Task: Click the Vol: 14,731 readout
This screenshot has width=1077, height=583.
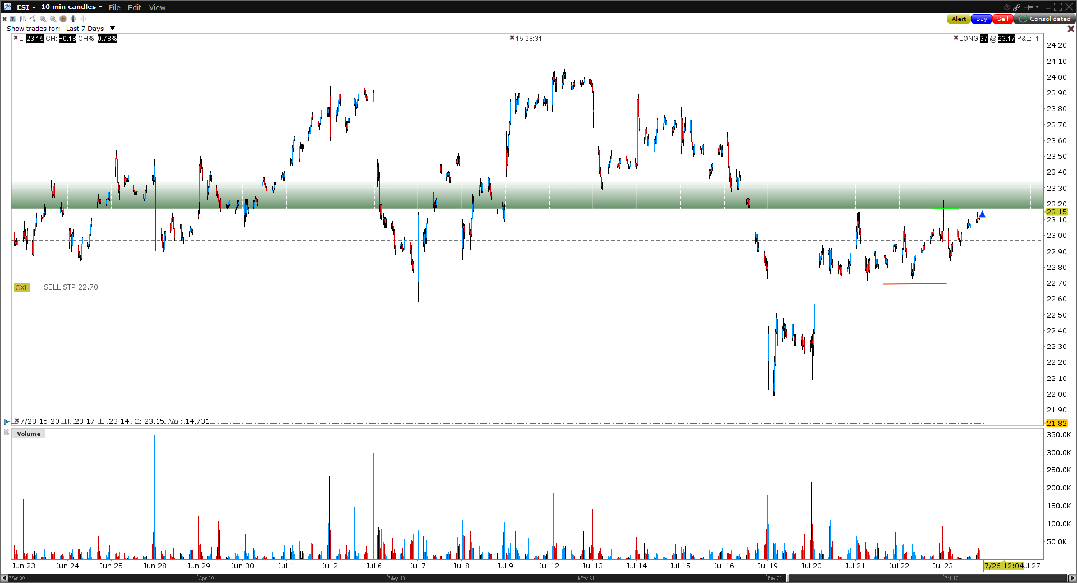Action: [189, 421]
